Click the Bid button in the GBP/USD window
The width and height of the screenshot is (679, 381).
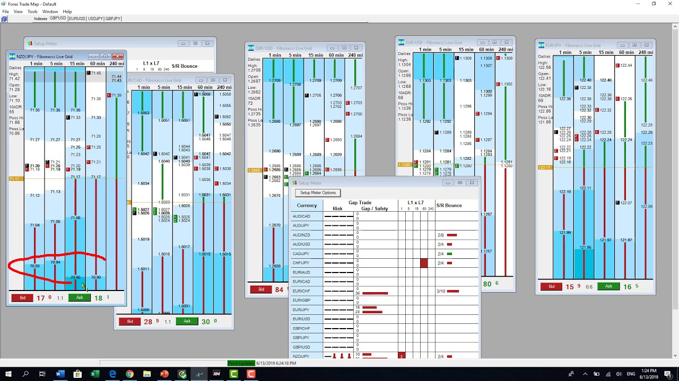coord(261,289)
